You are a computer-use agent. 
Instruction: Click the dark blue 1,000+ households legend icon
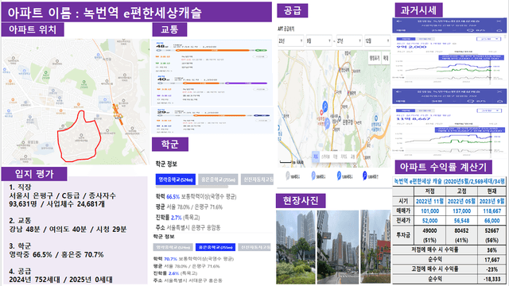point(364,176)
